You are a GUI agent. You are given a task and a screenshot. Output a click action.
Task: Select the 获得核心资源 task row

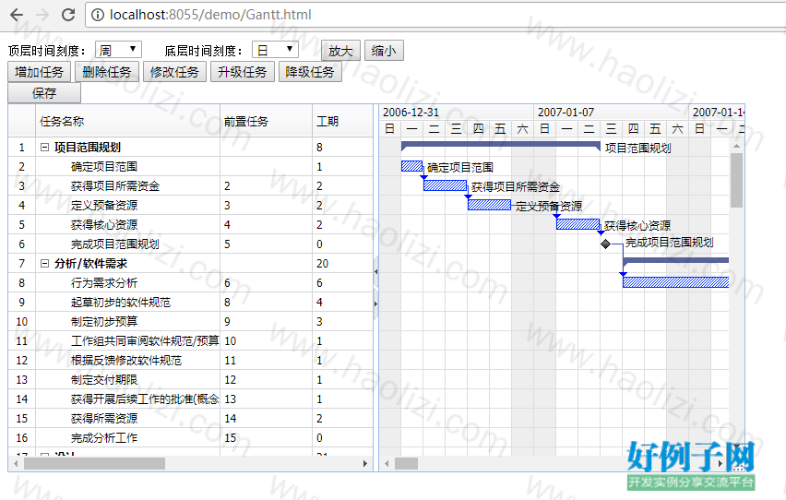coord(190,225)
